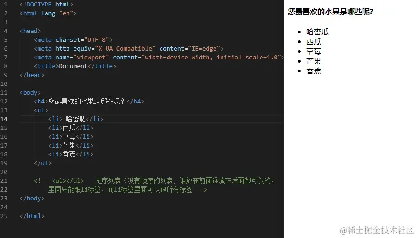
Task: Click line number 12 in the gutter
Action: click(x=4, y=102)
